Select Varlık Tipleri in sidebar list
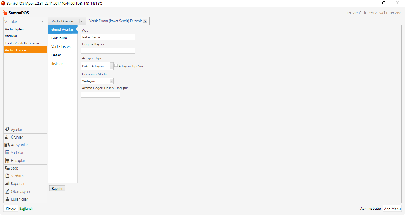The image size is (405, 215). [x=14, y=29]
